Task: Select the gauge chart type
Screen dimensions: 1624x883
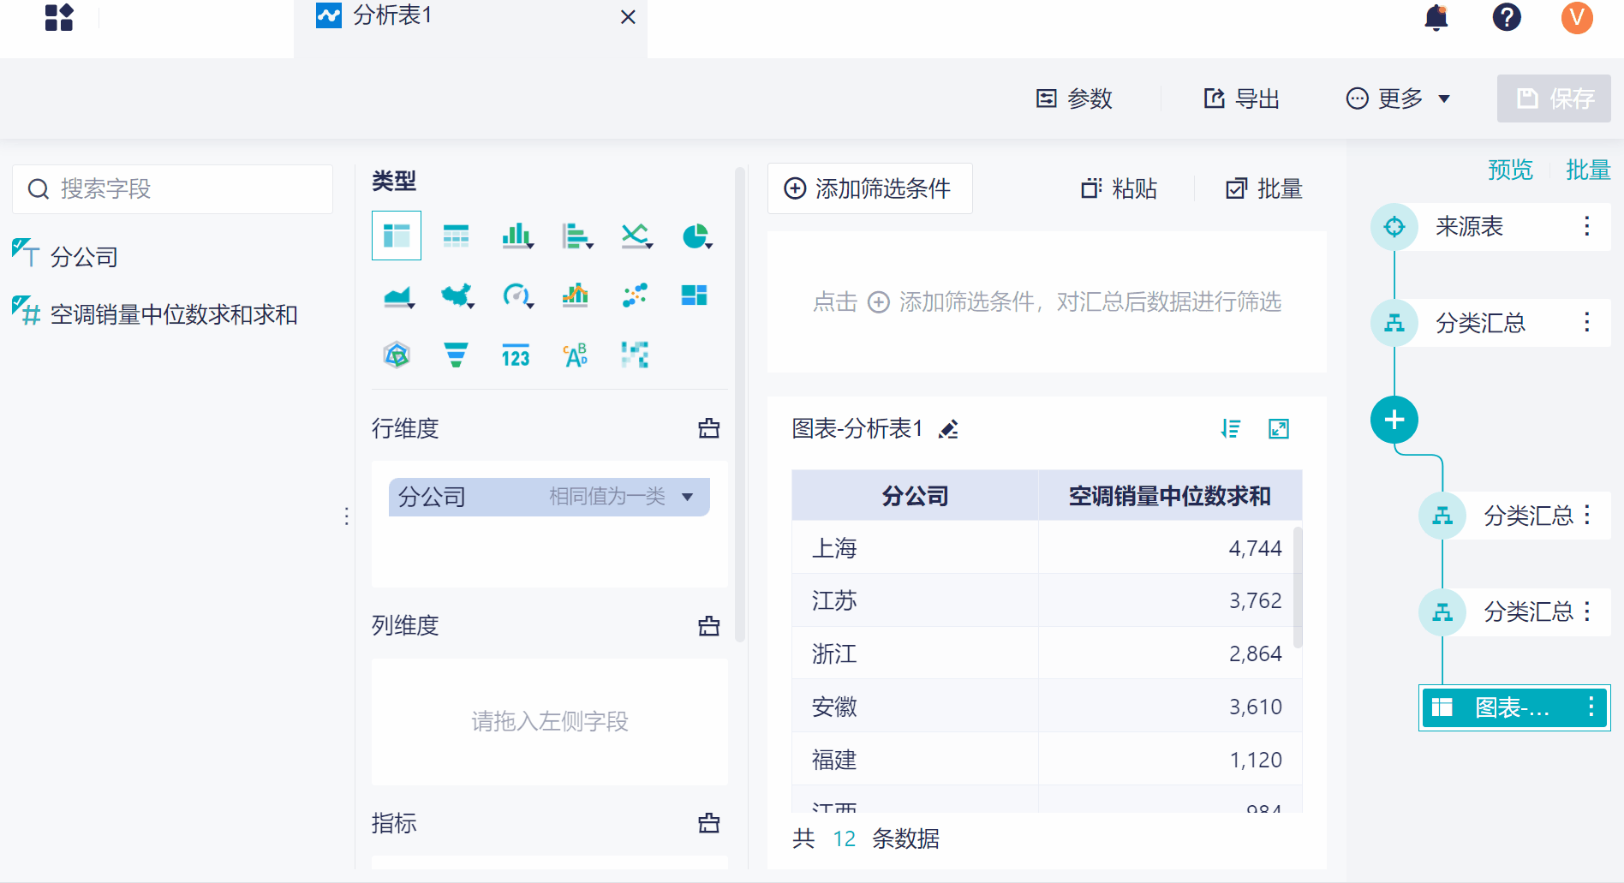Action: point(516,295)
